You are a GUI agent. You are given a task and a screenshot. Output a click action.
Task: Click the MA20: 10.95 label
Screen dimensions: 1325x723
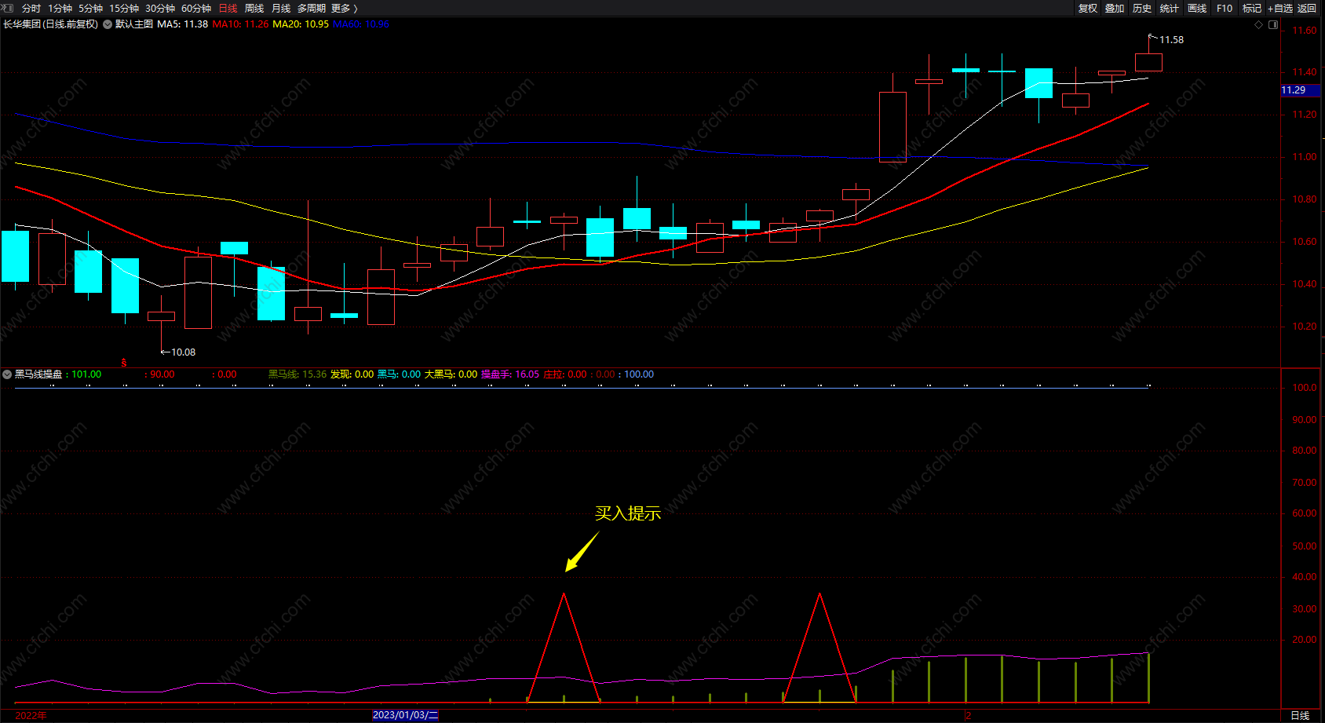tap(301, 24)
